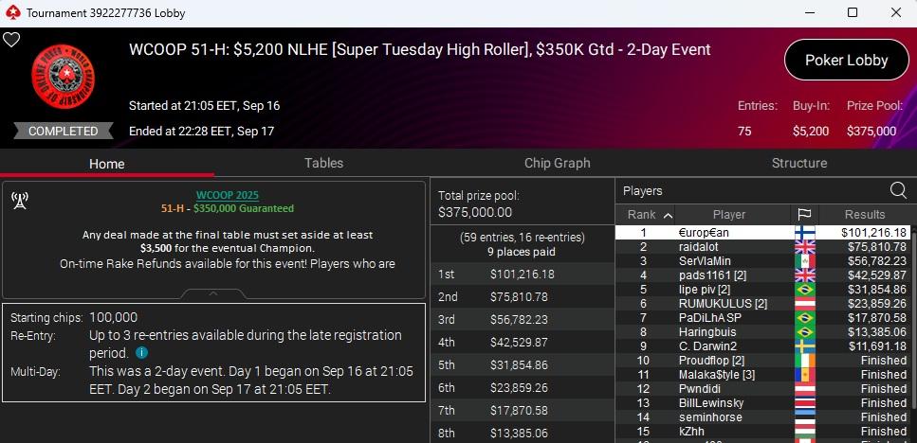Switch to the Tables tab

tap(323, 163)
